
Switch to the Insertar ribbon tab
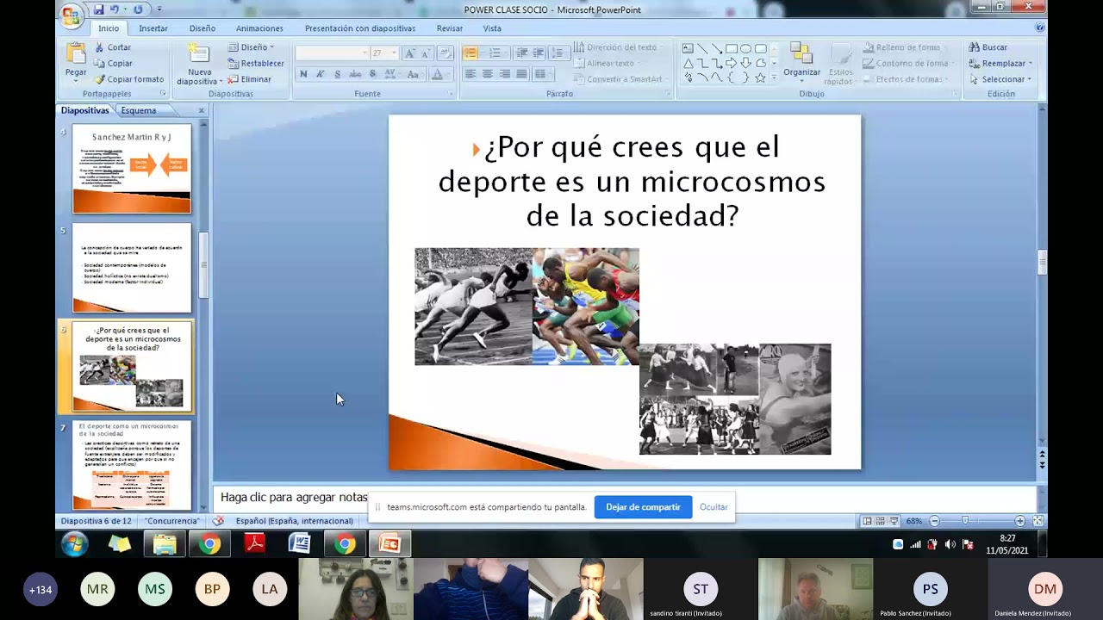[x=153, y=28]
